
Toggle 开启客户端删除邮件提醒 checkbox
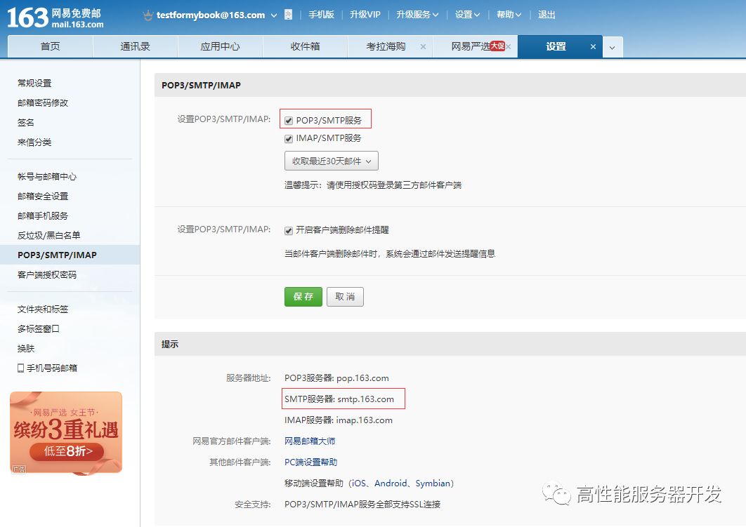(288, 230)
